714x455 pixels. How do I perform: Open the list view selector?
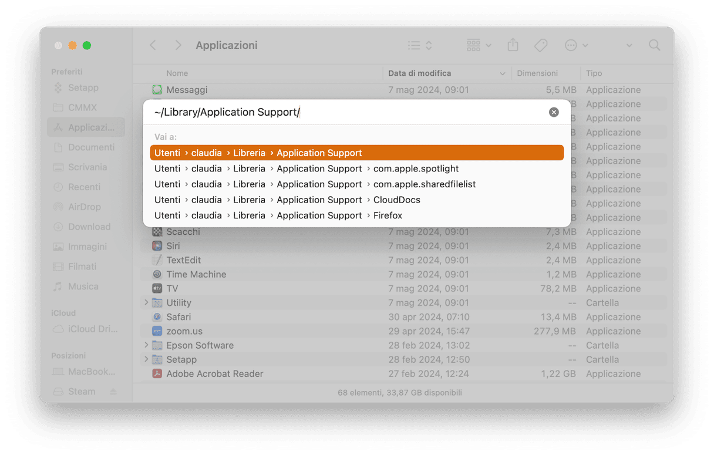click(421, 45)
